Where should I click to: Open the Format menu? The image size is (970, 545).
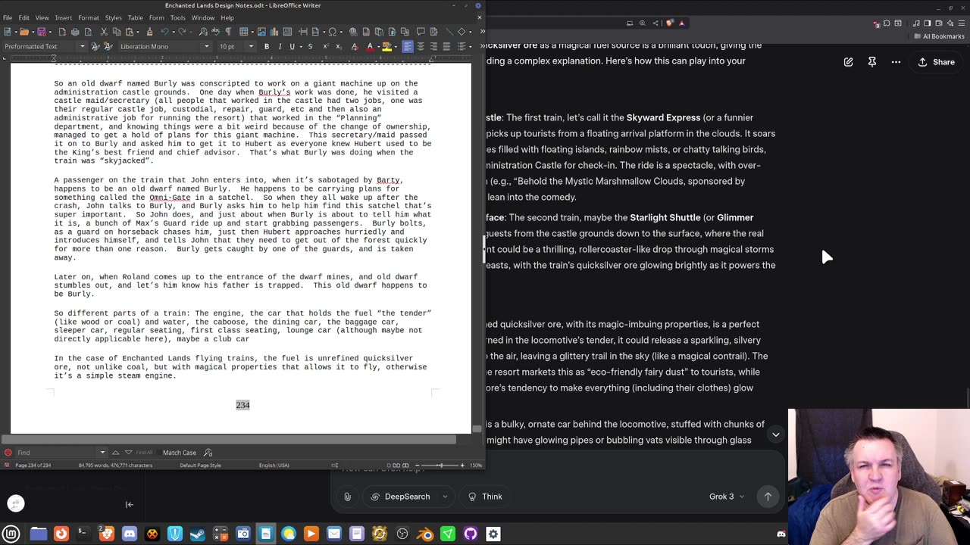[x=89, y=17]
